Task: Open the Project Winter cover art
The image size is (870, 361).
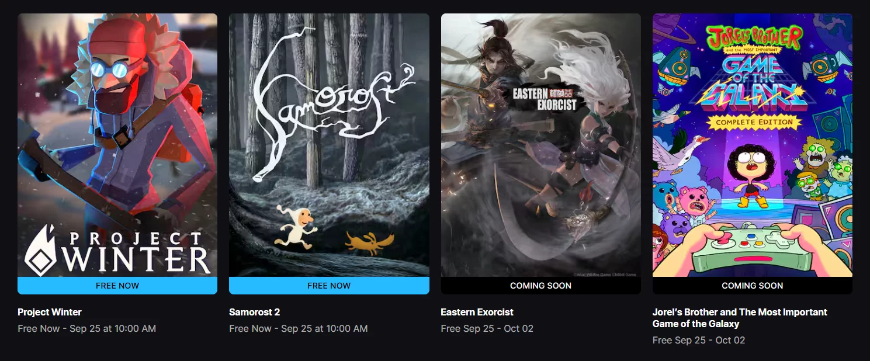Action: (x=117, y=145)
